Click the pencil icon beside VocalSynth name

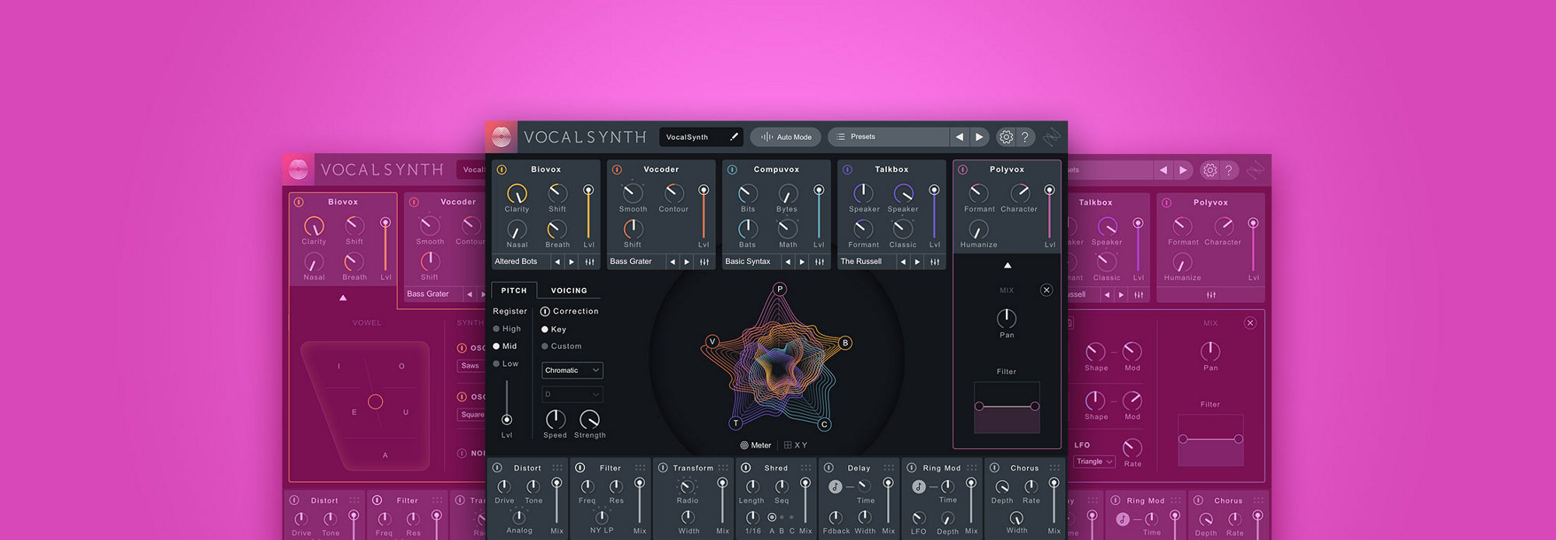pos(734,137)
